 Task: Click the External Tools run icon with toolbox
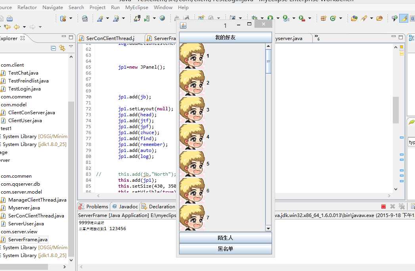click(302, 18)
